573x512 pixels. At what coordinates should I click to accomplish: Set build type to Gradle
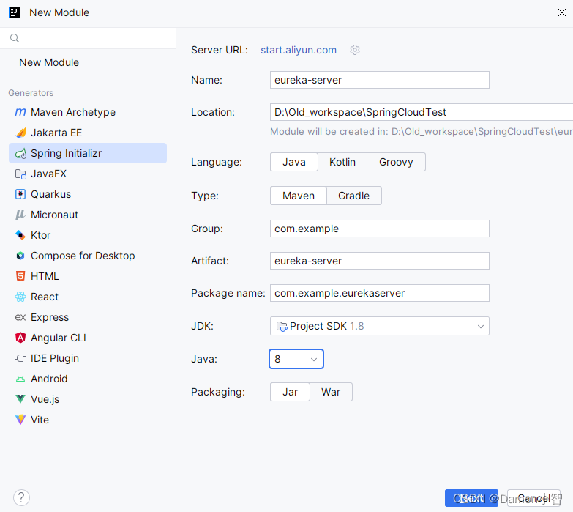click(353, 196)
